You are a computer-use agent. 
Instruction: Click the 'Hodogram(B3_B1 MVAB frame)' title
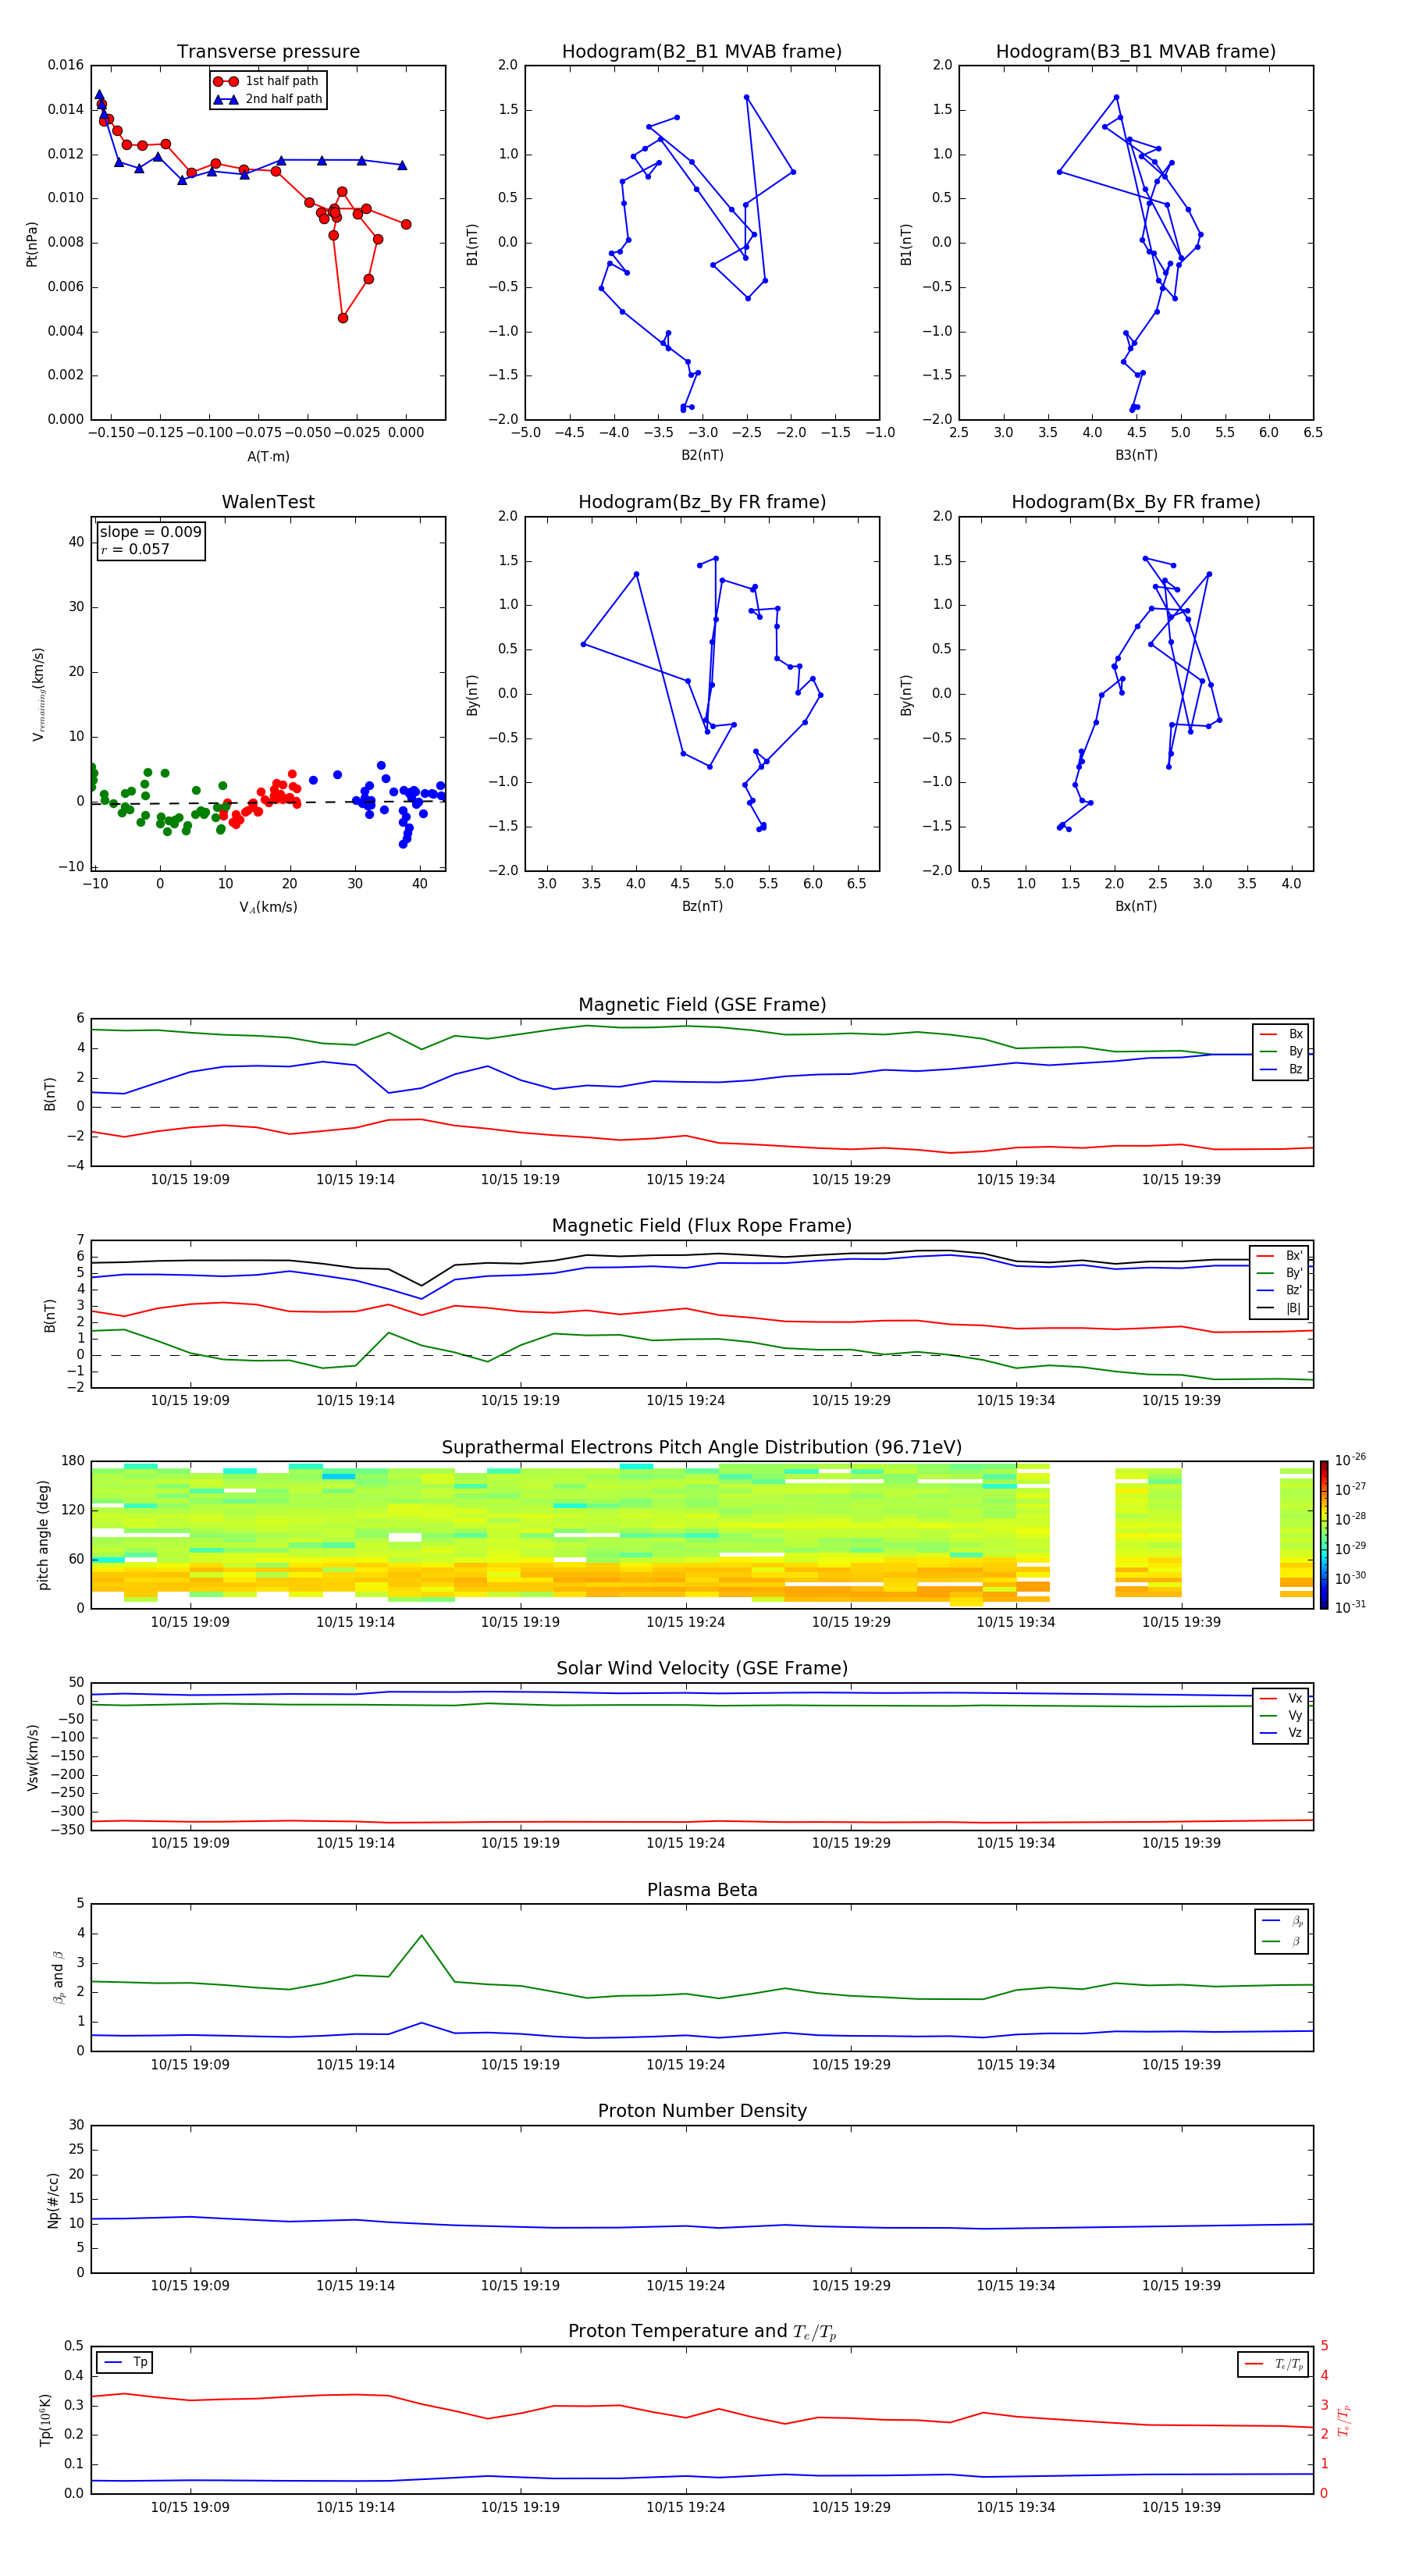1136,52
